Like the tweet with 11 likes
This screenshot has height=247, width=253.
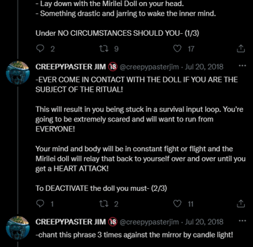click(177, 204)
